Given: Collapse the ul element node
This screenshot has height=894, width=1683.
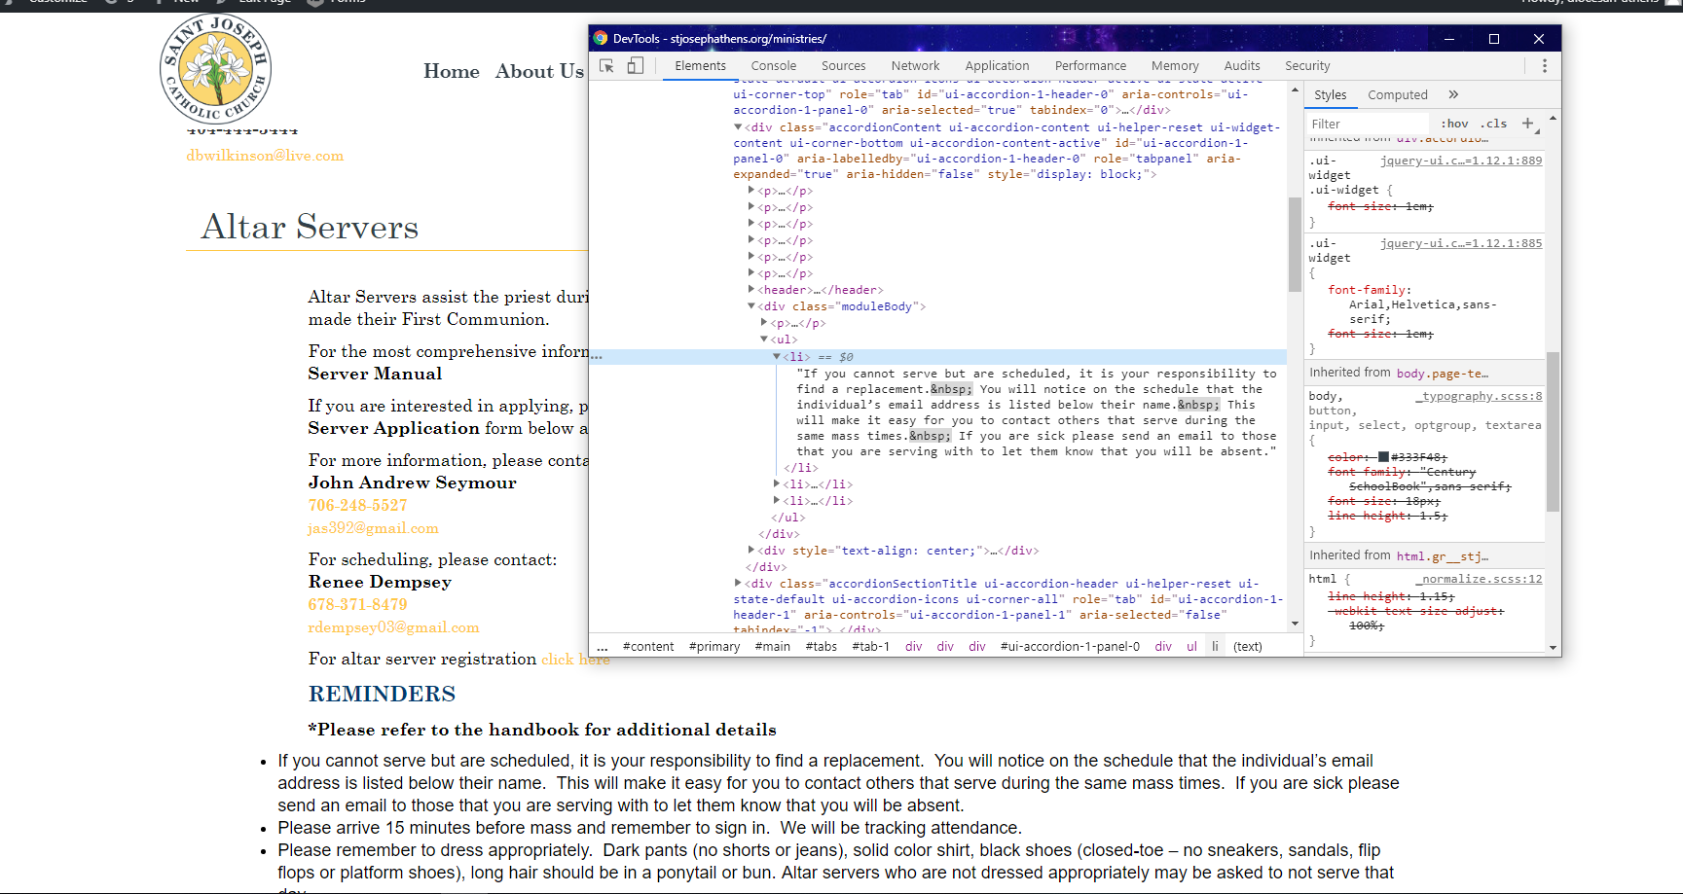Looking at the screenshot, I should [764, 340].
